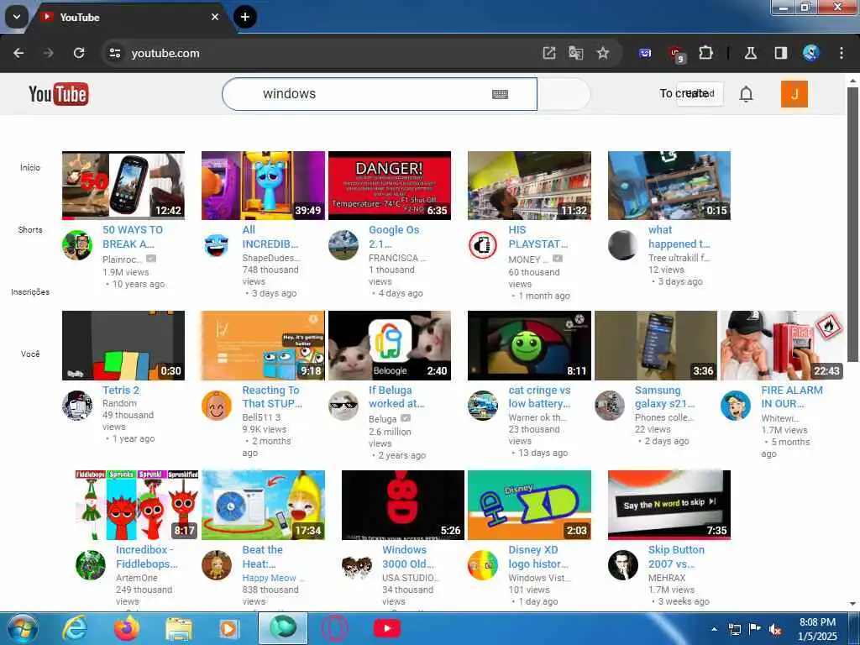
Task: Click the Plainrock channel avatar
Action: 77,245
